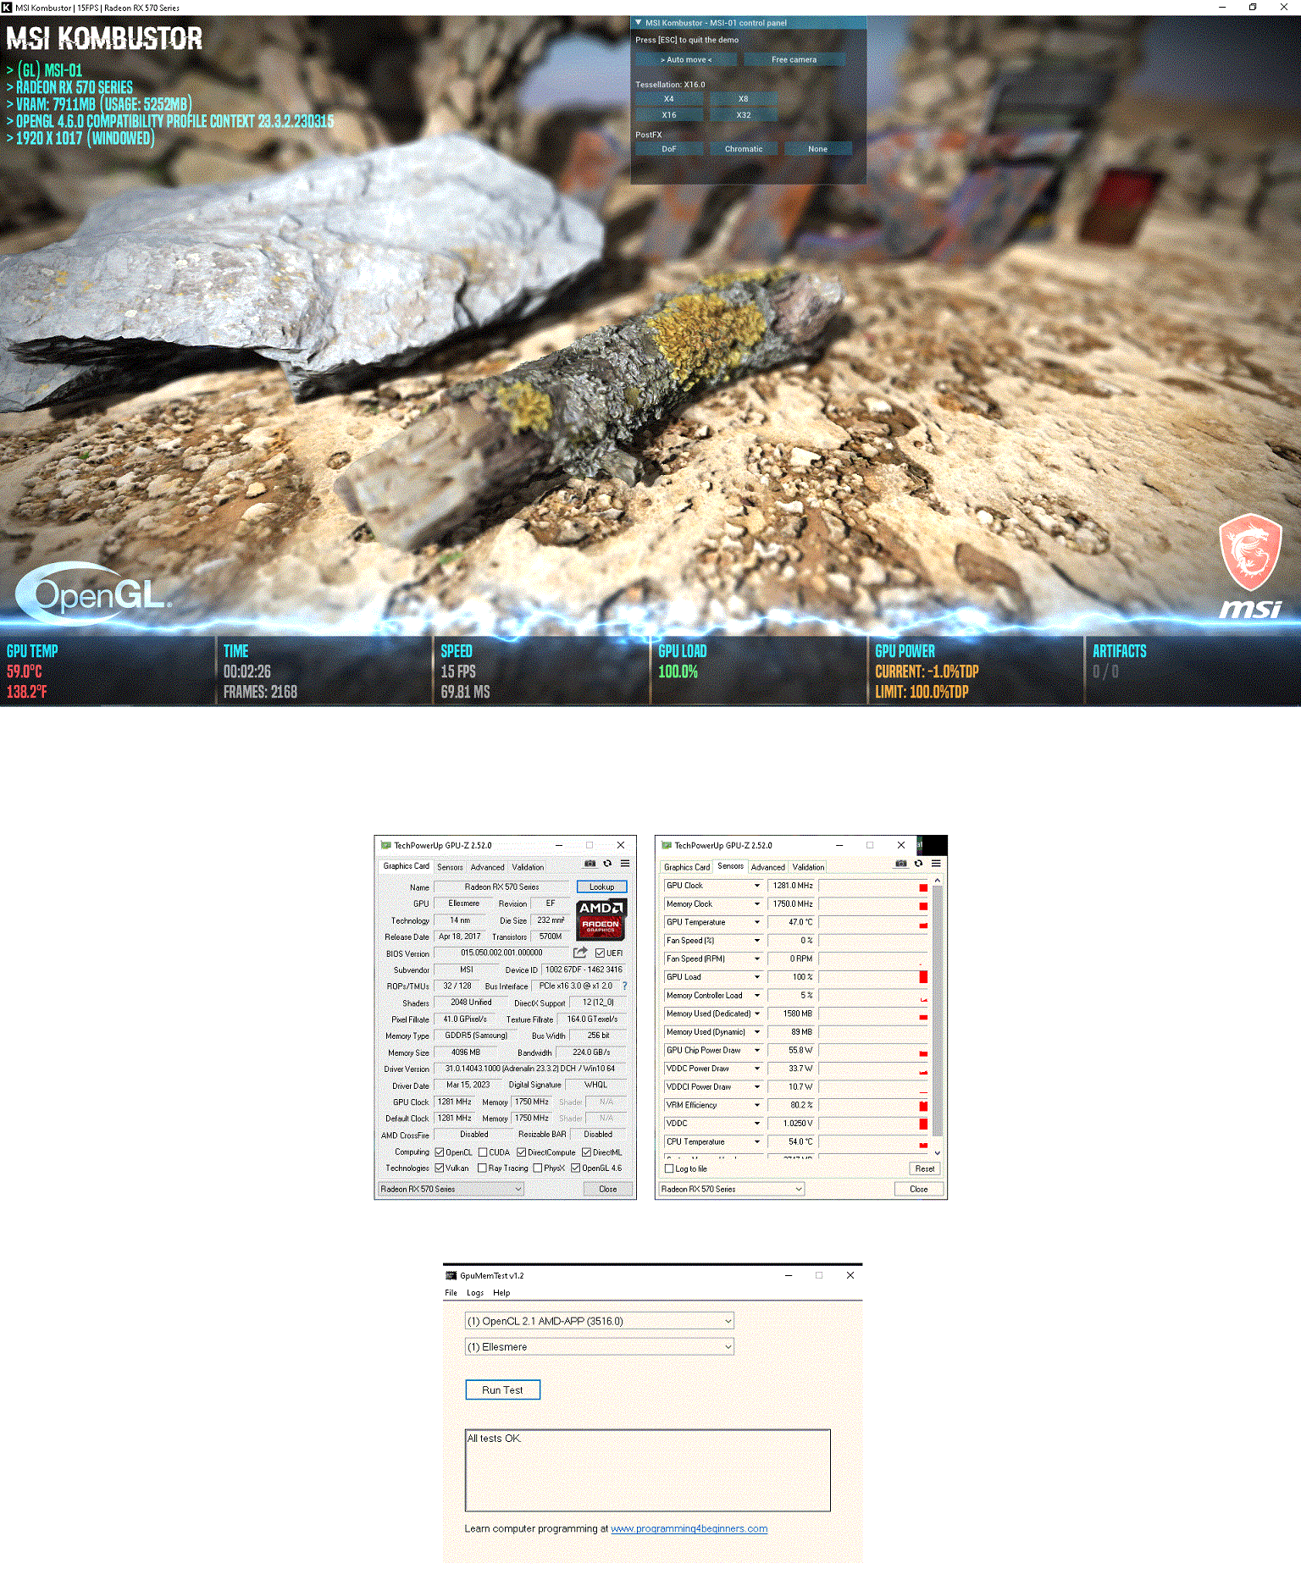Click the screenshot camera icon in GPU-Z Graphics Card window
This screenshot has width=1301, height=1591.
pos(590,864)
